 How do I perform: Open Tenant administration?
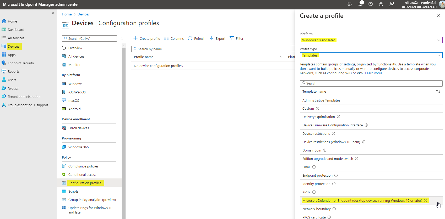(x=24, y=97)
